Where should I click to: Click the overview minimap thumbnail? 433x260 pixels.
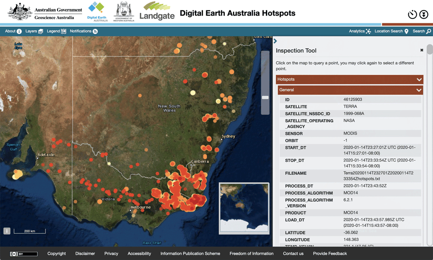click(244, 209)
